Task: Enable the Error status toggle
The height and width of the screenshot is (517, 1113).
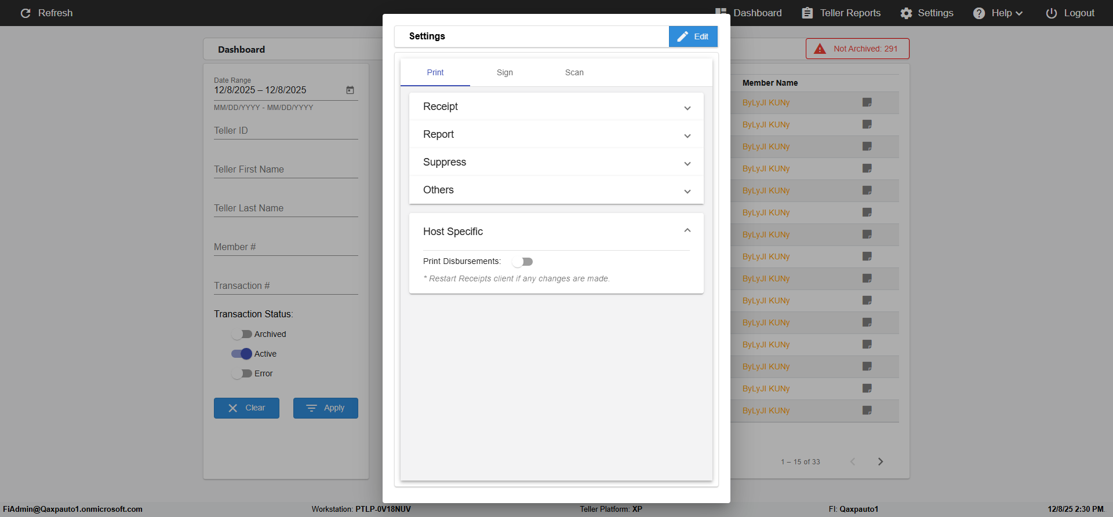Action: point(242,373)
